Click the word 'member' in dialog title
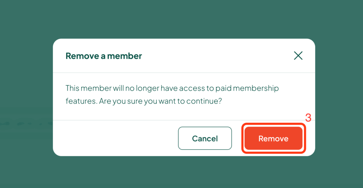The image size is (363, 188). point(124,56)
